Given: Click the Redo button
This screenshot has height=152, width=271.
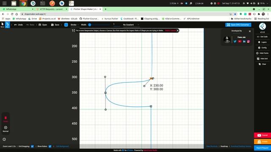Looking at the screenshot, I should pos(30,25).
